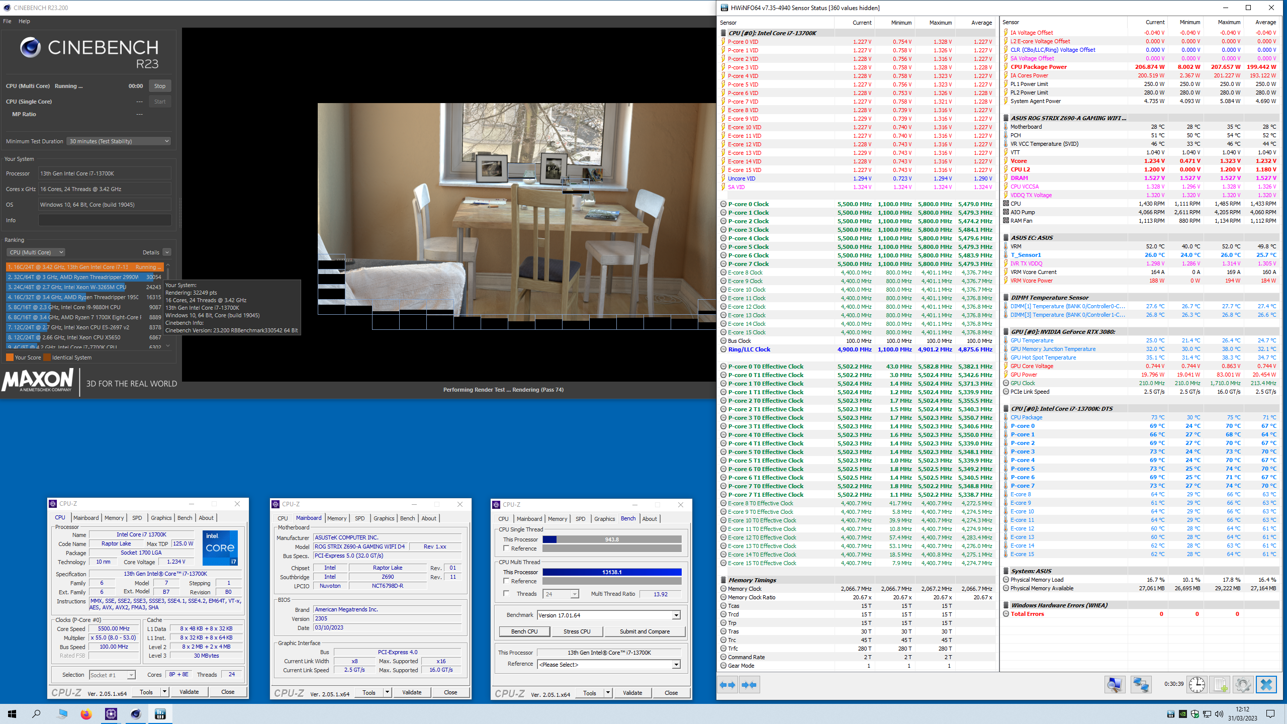The image size is (1287, 724).
Task: Open network tray icon
Action: pos(1207,714)
